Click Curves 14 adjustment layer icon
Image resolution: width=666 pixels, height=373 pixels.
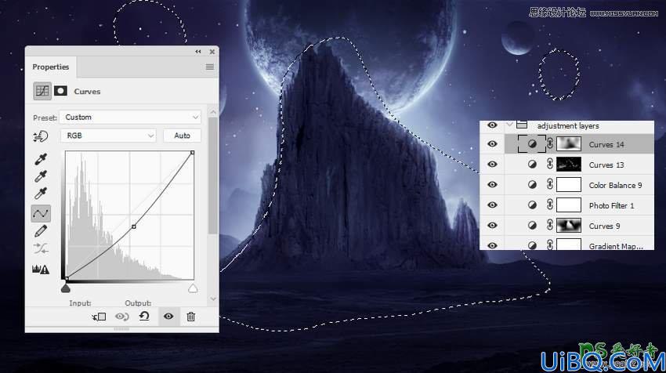tap(532, 144)
